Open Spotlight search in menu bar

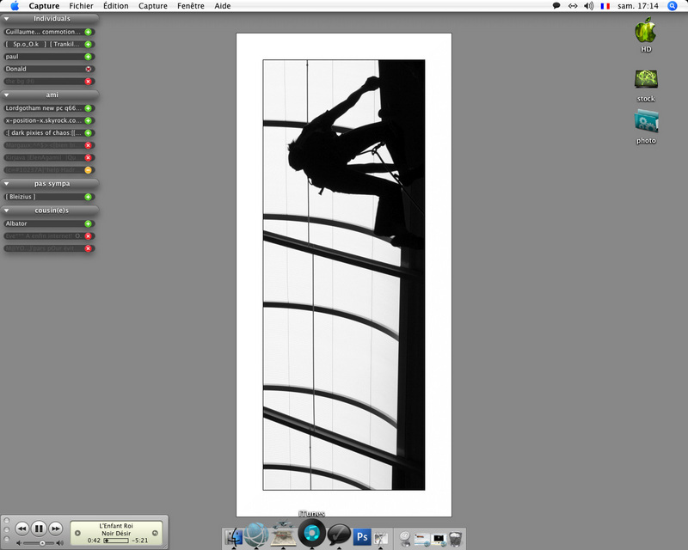[x=672, y=6]
